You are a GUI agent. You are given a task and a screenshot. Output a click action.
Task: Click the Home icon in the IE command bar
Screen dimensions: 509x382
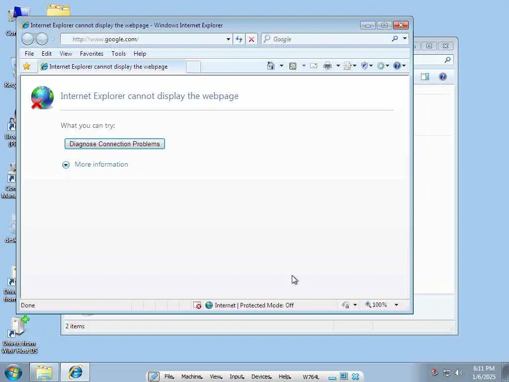pos(271,66)
